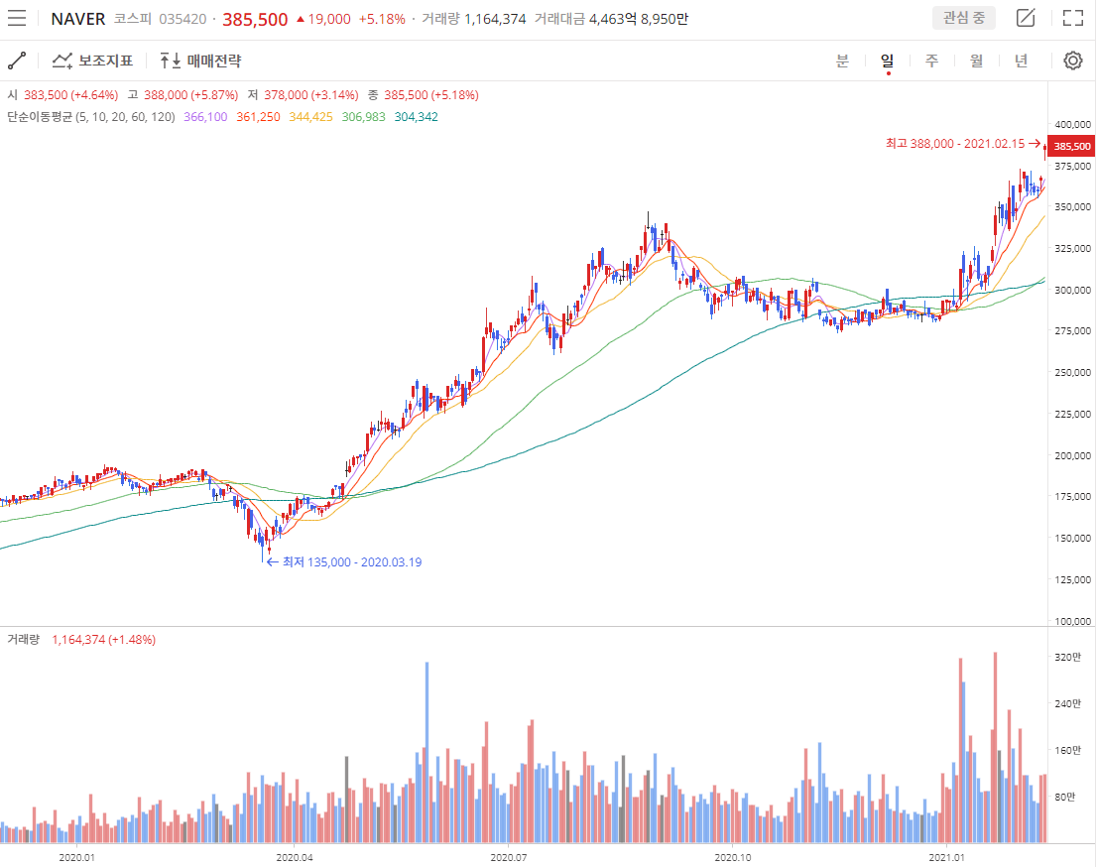
Task: Click the 거래량 volume panel label
Action: (x=23, y=639)
